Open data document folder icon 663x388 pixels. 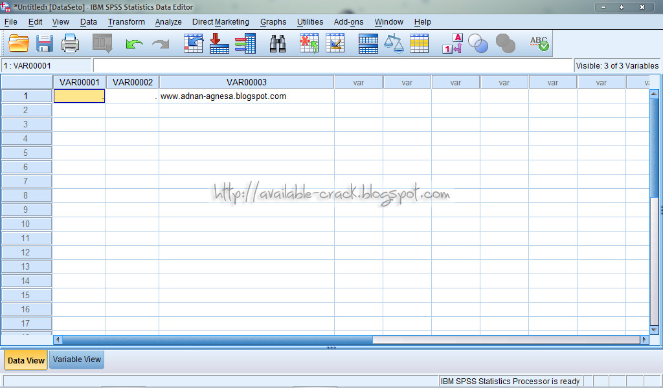point(19,43)
